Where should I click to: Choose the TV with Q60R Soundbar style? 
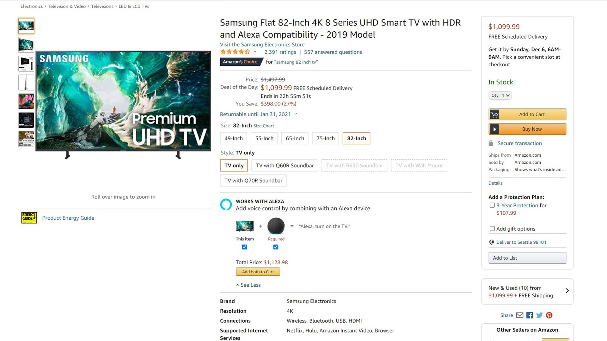pos(285,166)
